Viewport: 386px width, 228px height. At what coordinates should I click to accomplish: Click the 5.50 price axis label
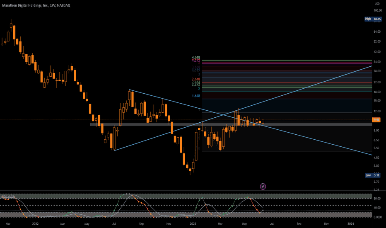[376, 148]
